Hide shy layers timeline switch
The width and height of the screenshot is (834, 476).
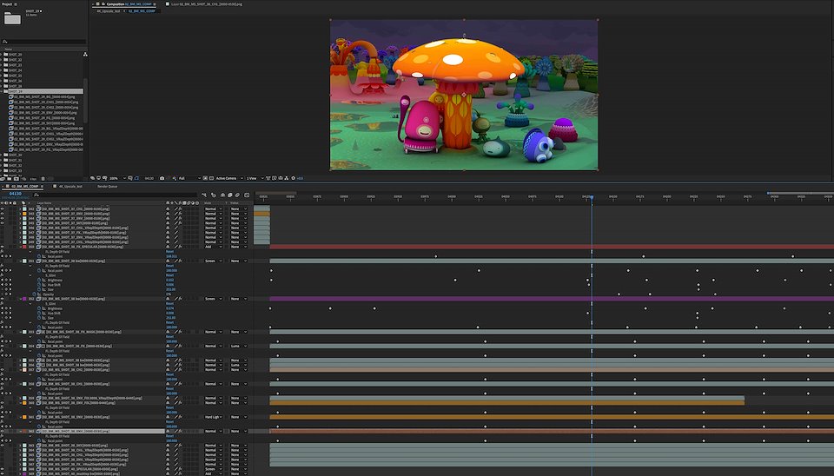pos(222,195)
